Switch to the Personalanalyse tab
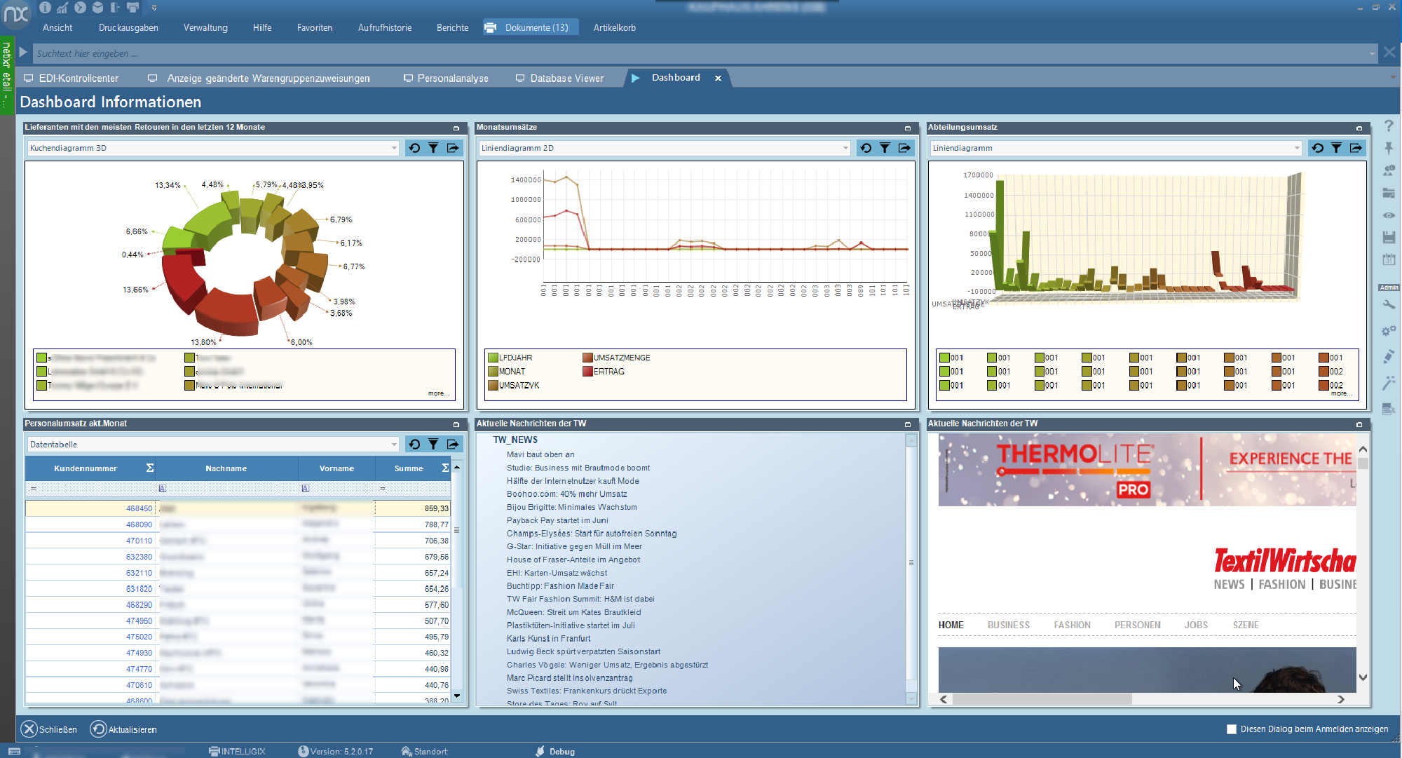This screenshot has height=758, width=1402. tap(446, 79)
